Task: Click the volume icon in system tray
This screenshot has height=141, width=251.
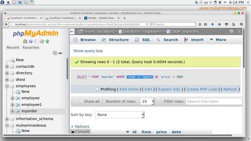Action: (220, 2)
